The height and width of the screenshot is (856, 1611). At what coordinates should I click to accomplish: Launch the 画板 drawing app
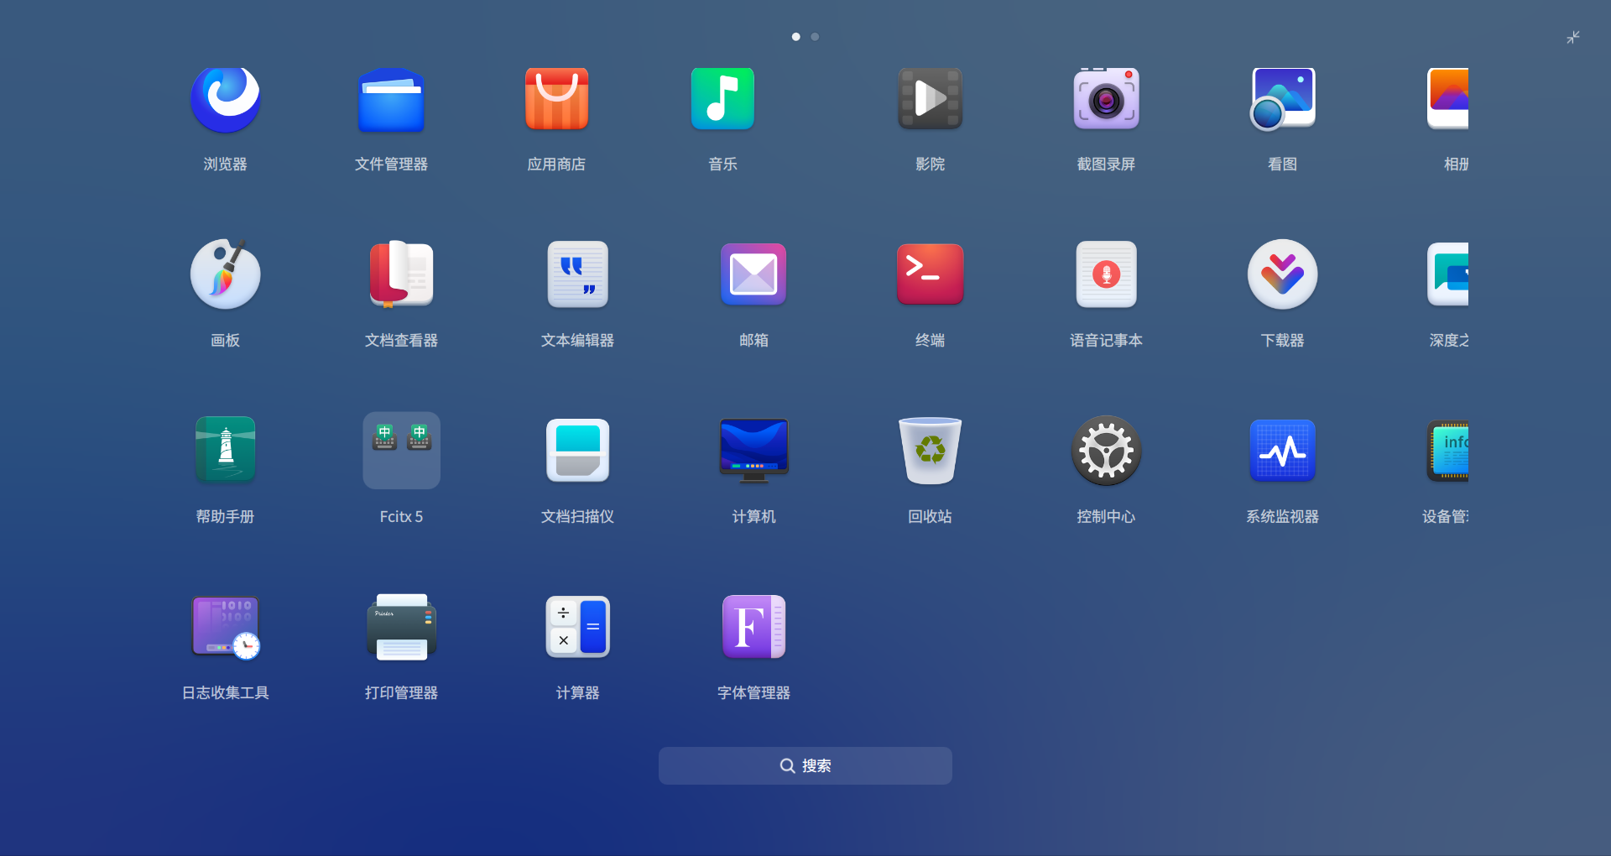pyautogui.click(x=225, y=274)
